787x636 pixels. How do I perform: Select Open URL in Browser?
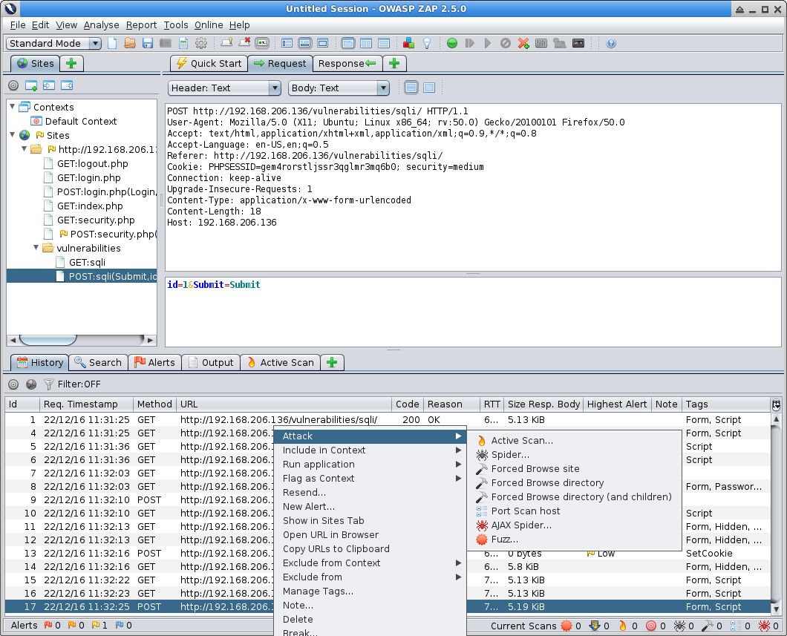click(370, 534)
